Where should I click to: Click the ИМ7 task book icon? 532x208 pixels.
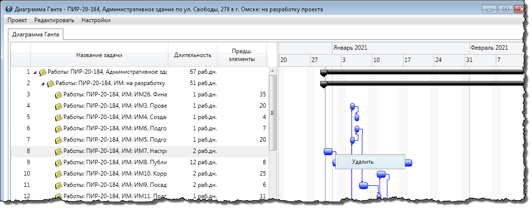(59, 151)
